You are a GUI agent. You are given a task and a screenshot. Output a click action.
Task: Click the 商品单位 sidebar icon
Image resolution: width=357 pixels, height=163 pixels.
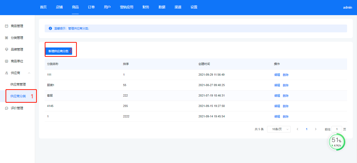(x=7, y=61)
